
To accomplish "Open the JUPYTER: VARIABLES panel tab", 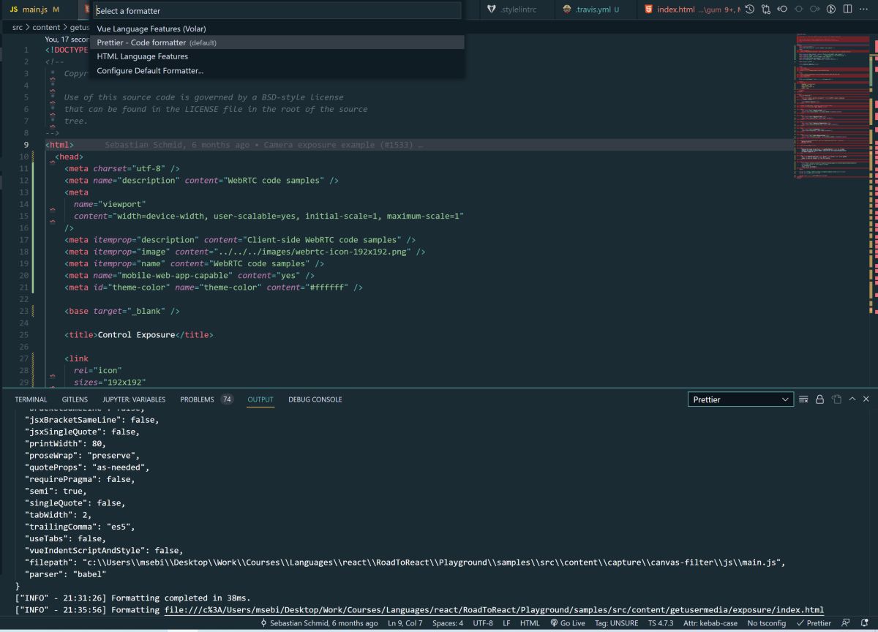I will point(134,399).
